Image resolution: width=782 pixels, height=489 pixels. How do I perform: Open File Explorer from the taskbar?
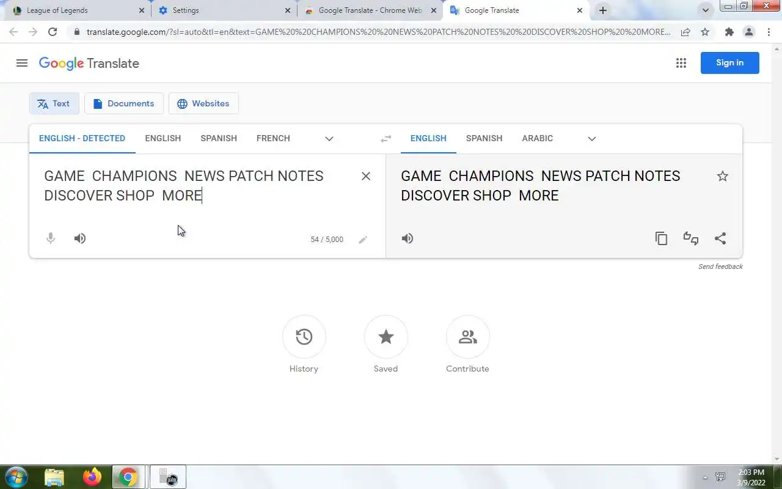tap(54, 477)
